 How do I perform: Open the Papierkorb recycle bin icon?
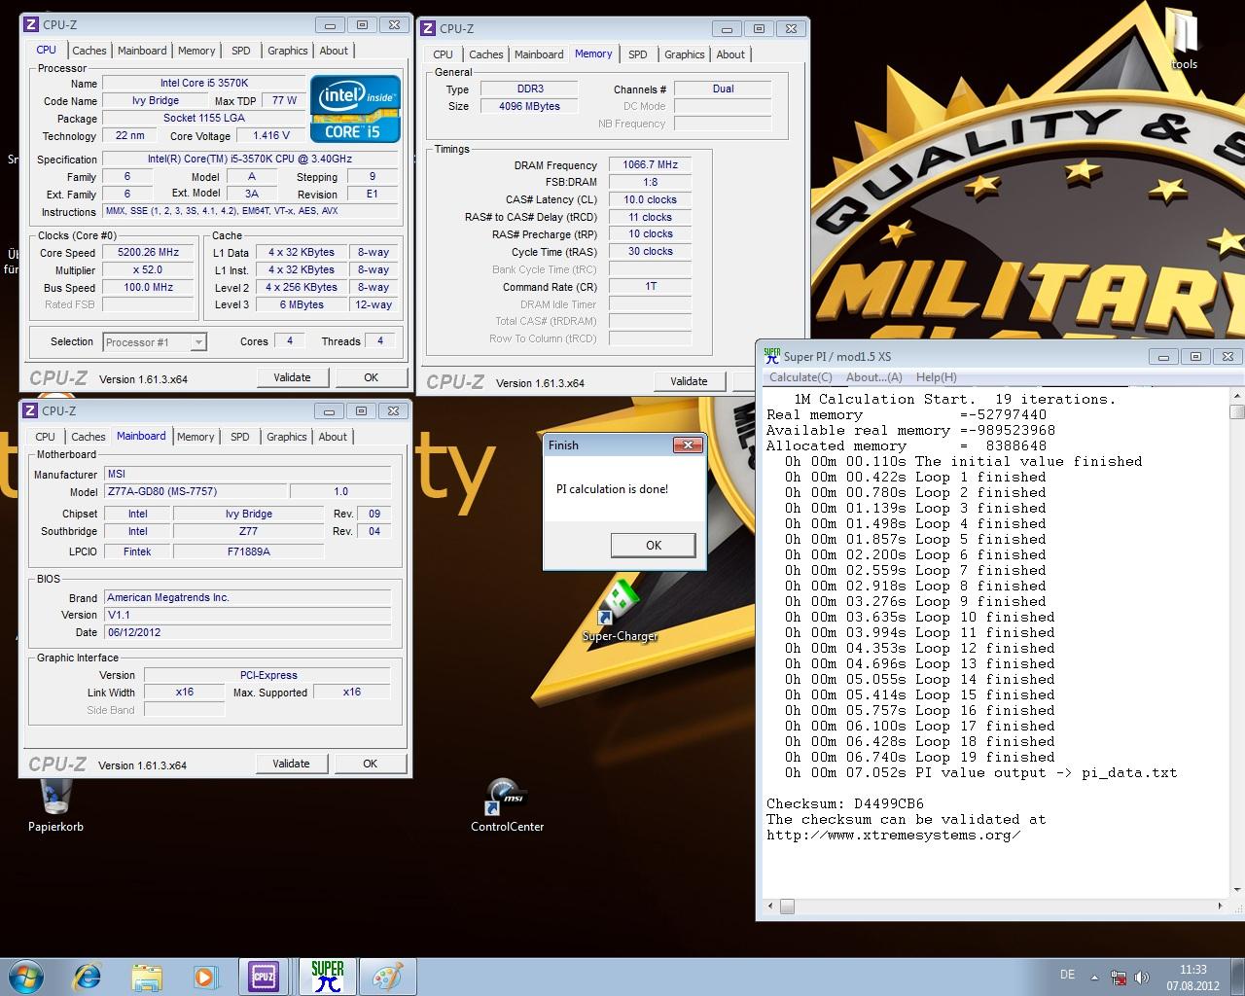coord(55,805)
